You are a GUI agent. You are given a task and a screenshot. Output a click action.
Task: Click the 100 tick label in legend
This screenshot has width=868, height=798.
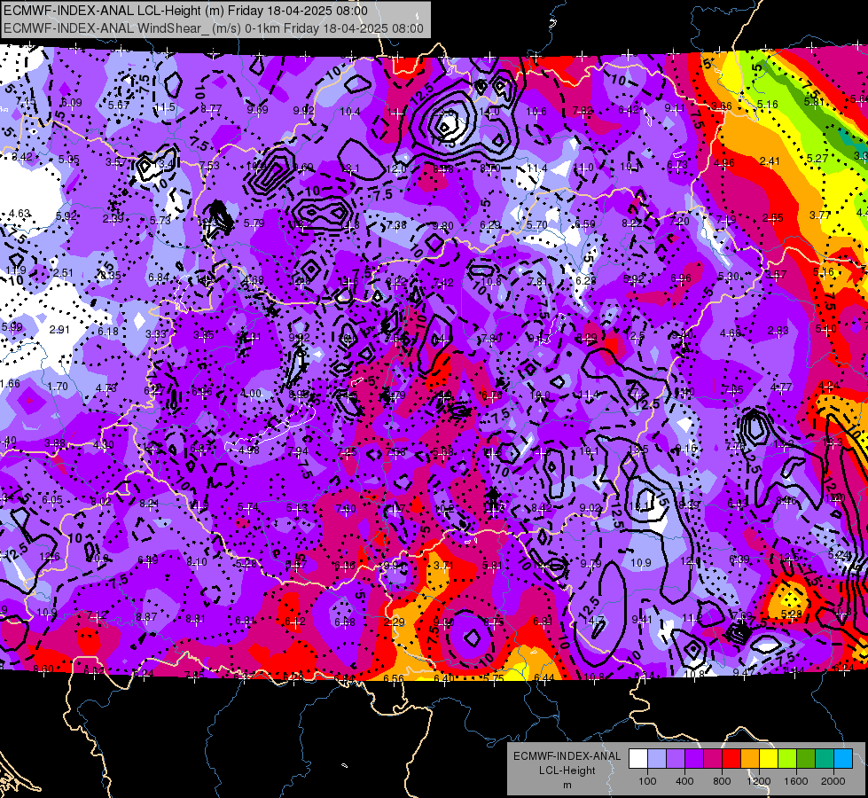click(x=647, y=781)
